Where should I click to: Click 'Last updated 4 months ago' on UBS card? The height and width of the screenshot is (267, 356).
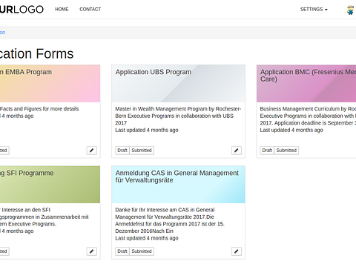(147, 130)
